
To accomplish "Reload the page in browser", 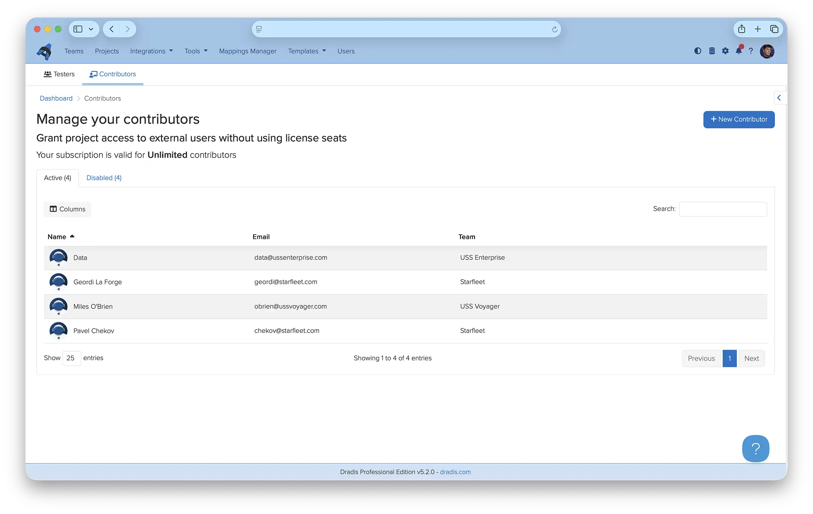I will pyautogui.click(x=554, y=30).
